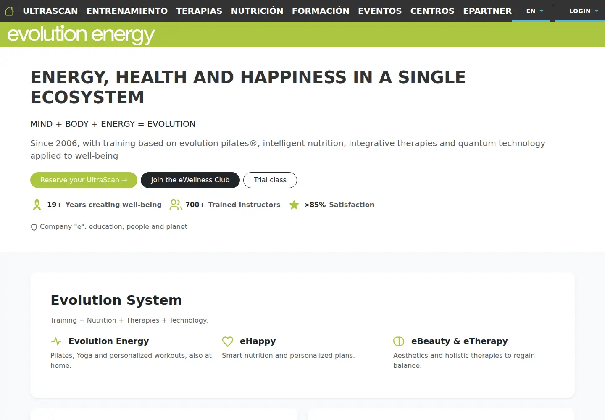
Task: Click the people icon beside 700+ Trained Instructors
Action: pyautogui.click(x=176, y=205)
